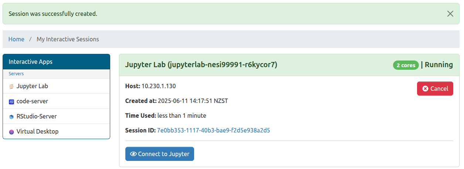The height and width of the screenshot is (169, 464).
Task: Launch the Virtual Desktop sidebar entry label
Action: tap(37, 132)
